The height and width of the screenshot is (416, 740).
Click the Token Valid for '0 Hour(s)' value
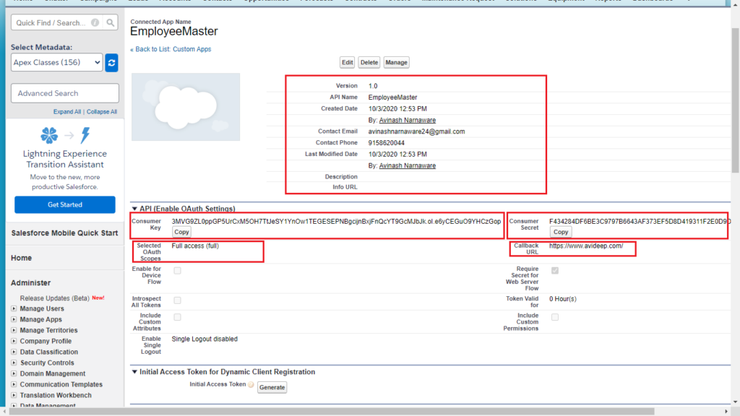tap(562, 299)
